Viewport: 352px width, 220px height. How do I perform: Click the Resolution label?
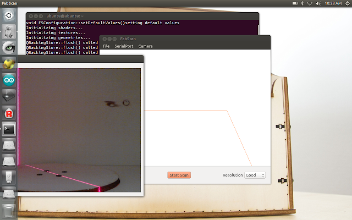233,175
